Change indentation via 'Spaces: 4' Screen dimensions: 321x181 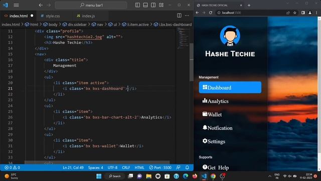(x=96, y=167)
